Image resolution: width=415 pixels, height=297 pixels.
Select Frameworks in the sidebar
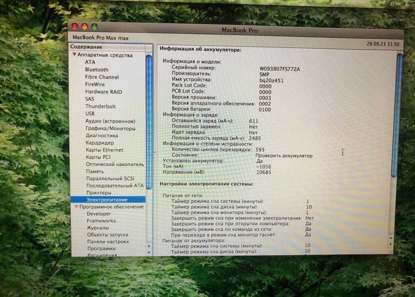(101, 220)
